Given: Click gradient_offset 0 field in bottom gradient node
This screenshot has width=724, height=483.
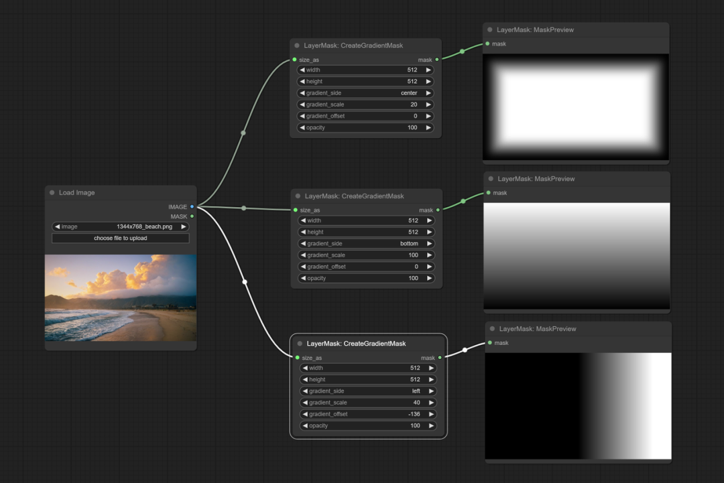Looking at the screenshot, I should coord(366,267).
